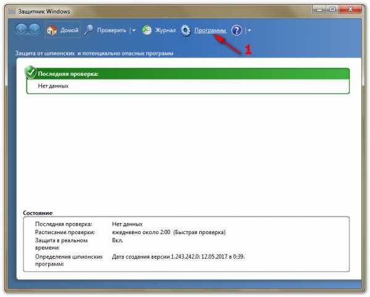The width and height of the screenshot is (370, 297).
Task: Close the Защитник Windows window
Action: (350, 10)
